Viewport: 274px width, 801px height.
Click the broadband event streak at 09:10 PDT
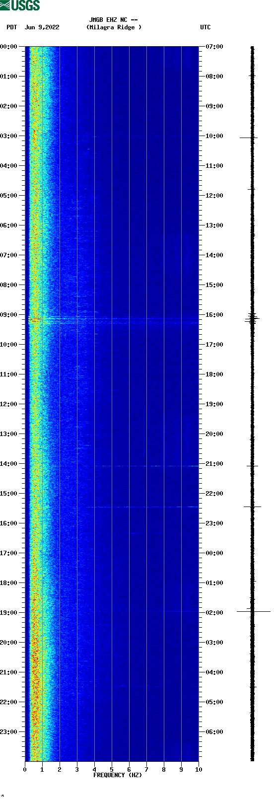113,319
